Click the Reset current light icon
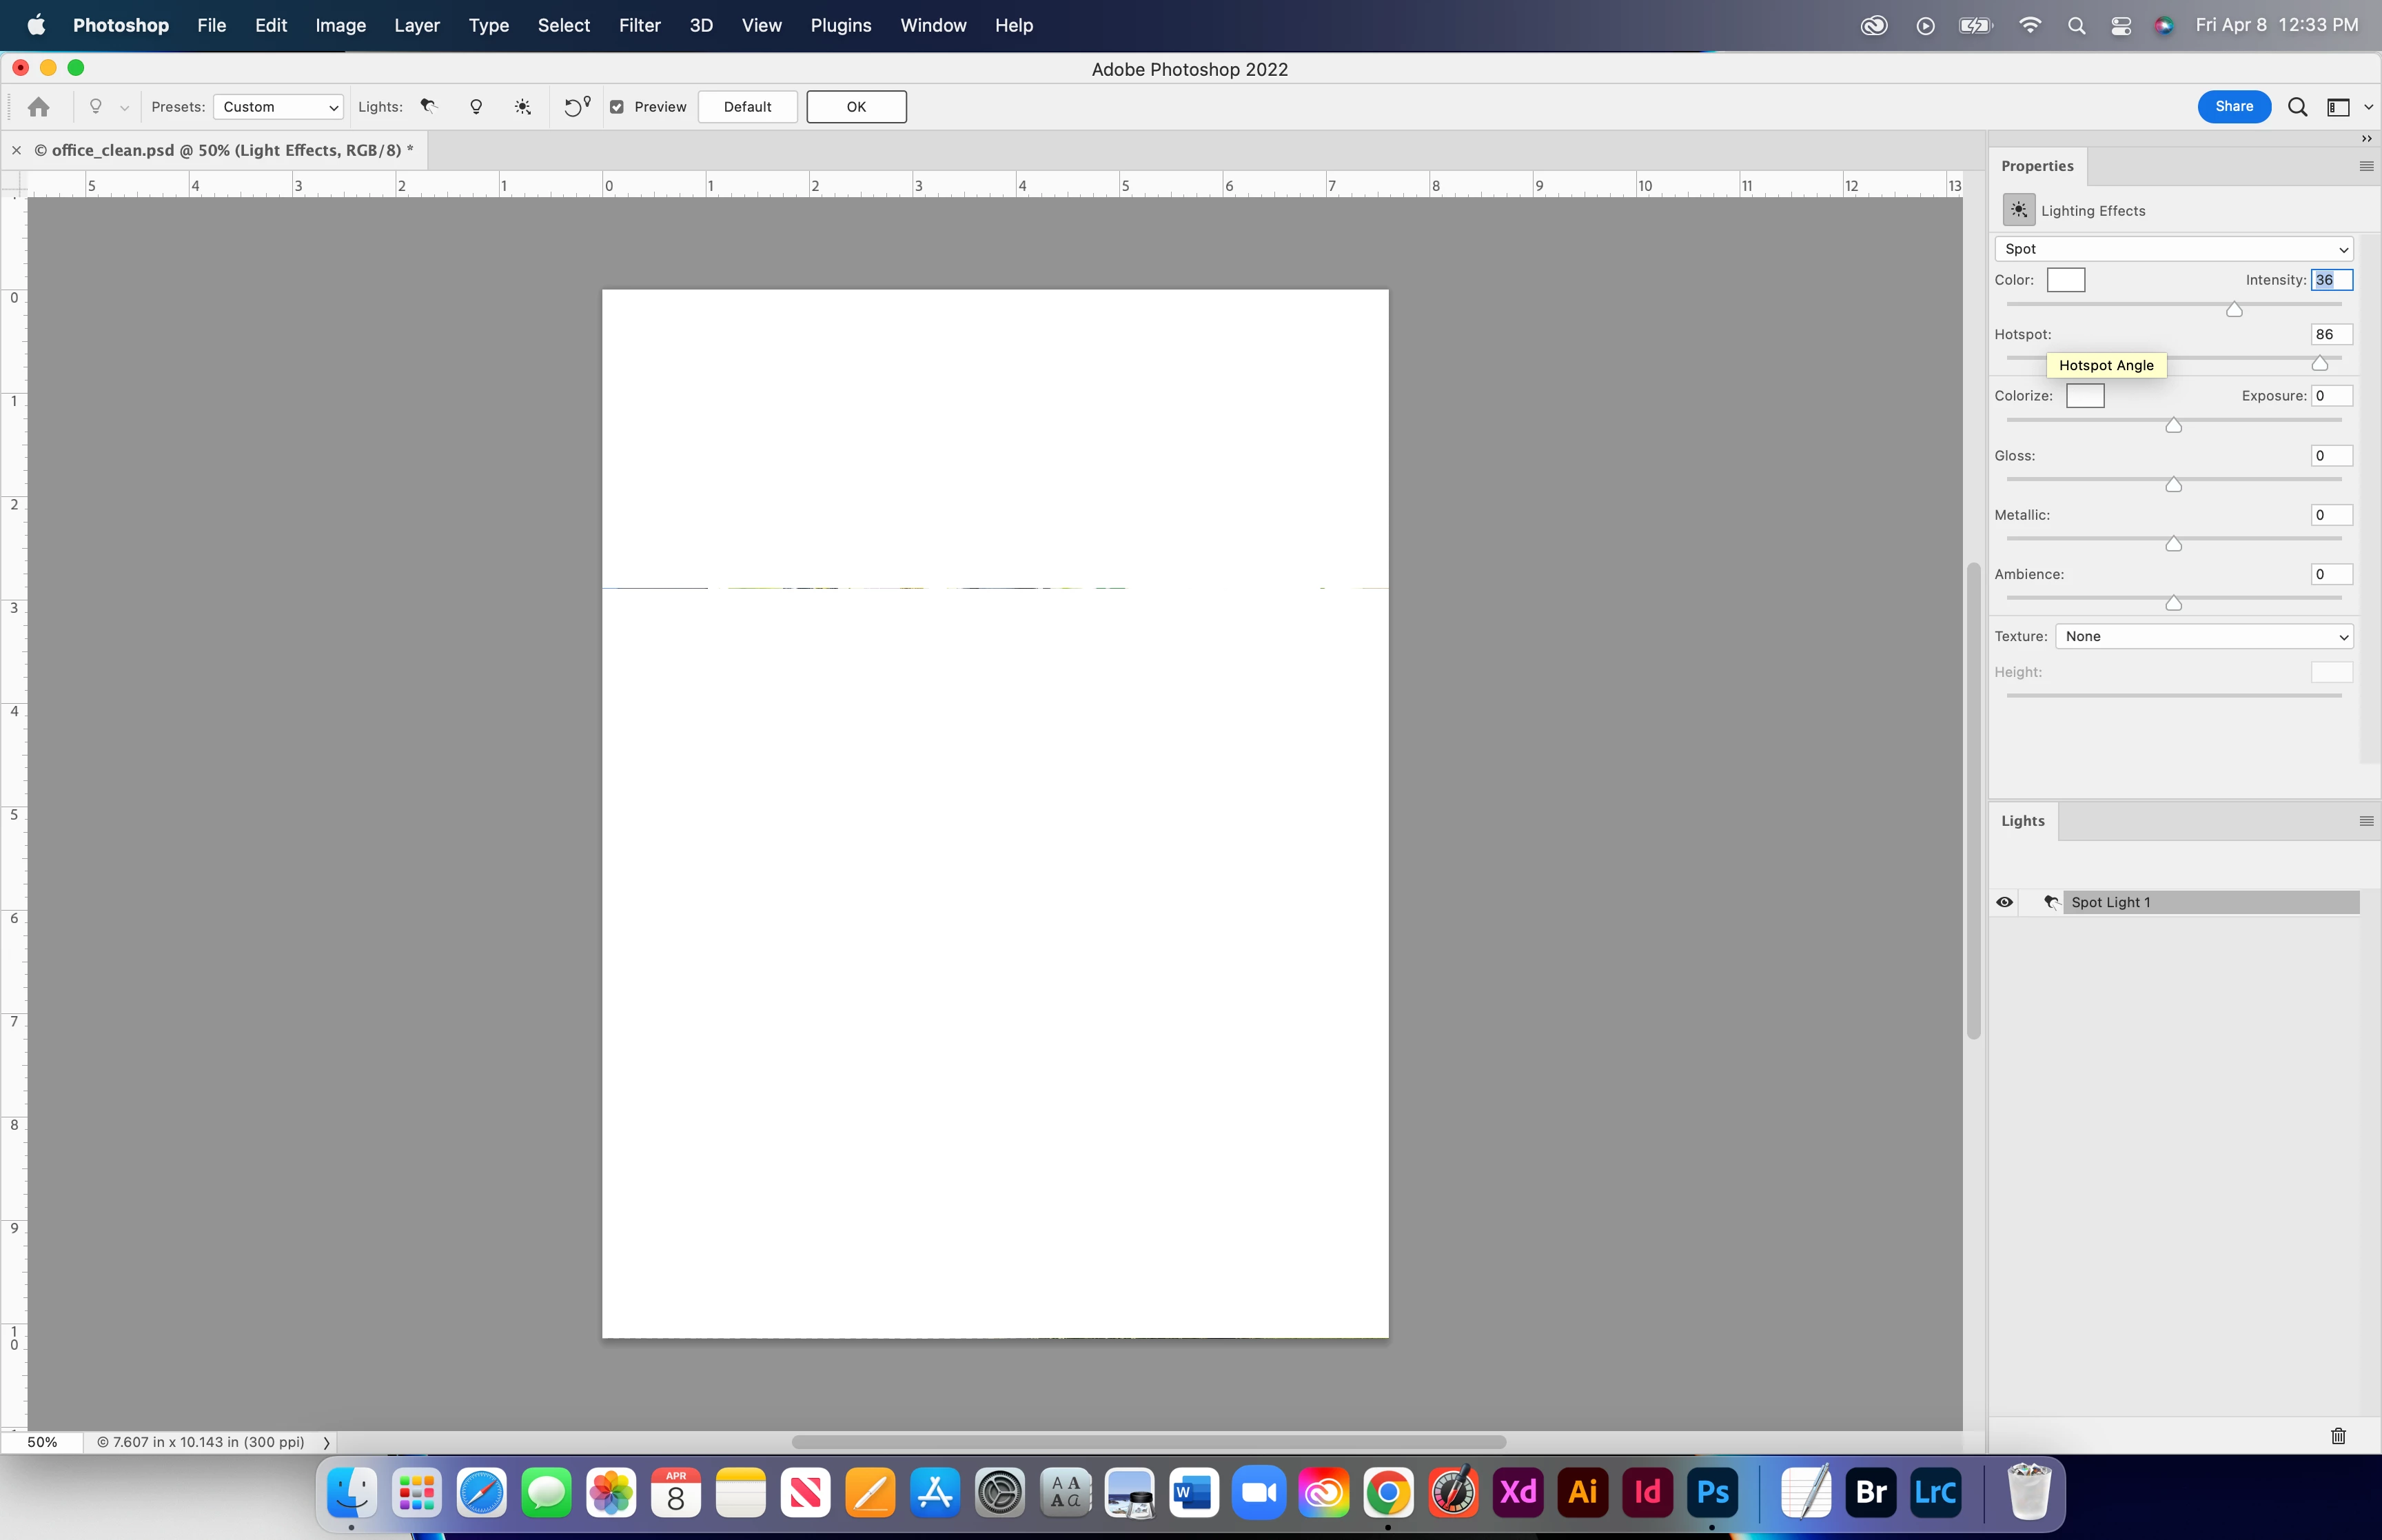Screen dimensions: 2382x1540 [x=577, y=106]
